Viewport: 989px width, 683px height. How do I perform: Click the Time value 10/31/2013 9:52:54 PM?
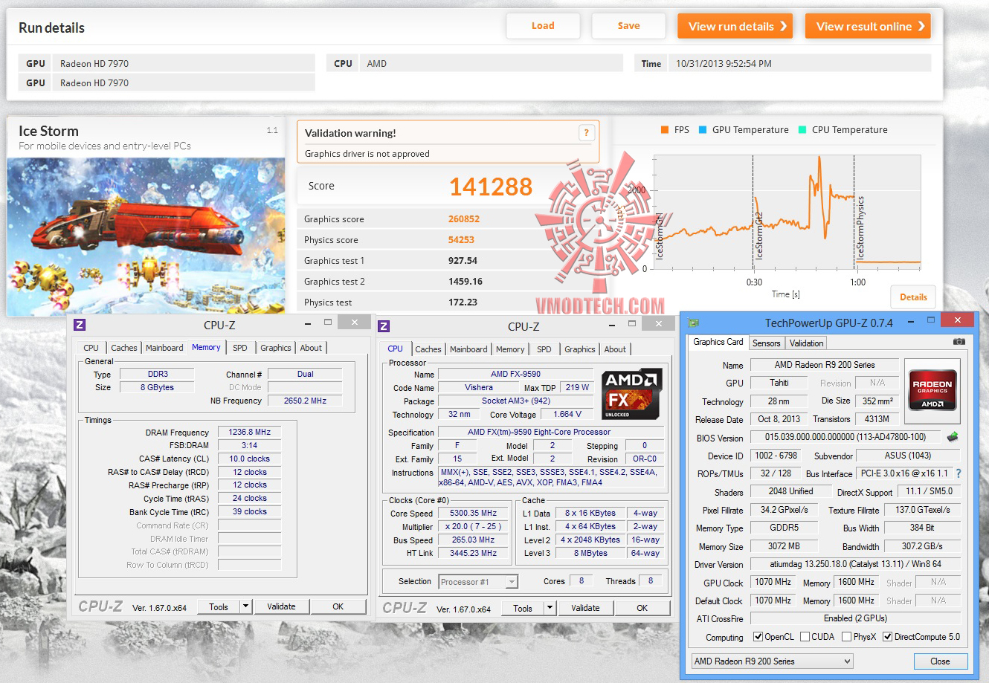point(724,64)
